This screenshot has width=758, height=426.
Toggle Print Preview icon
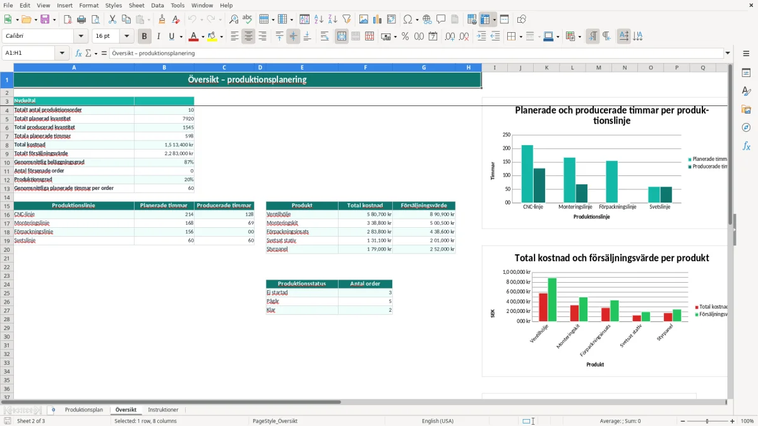coord(95,20)
